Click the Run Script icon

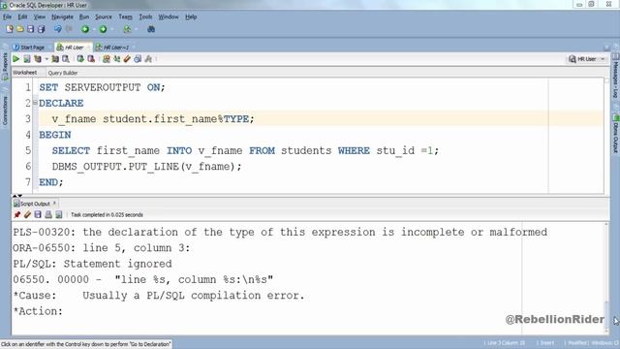[27, 59]
